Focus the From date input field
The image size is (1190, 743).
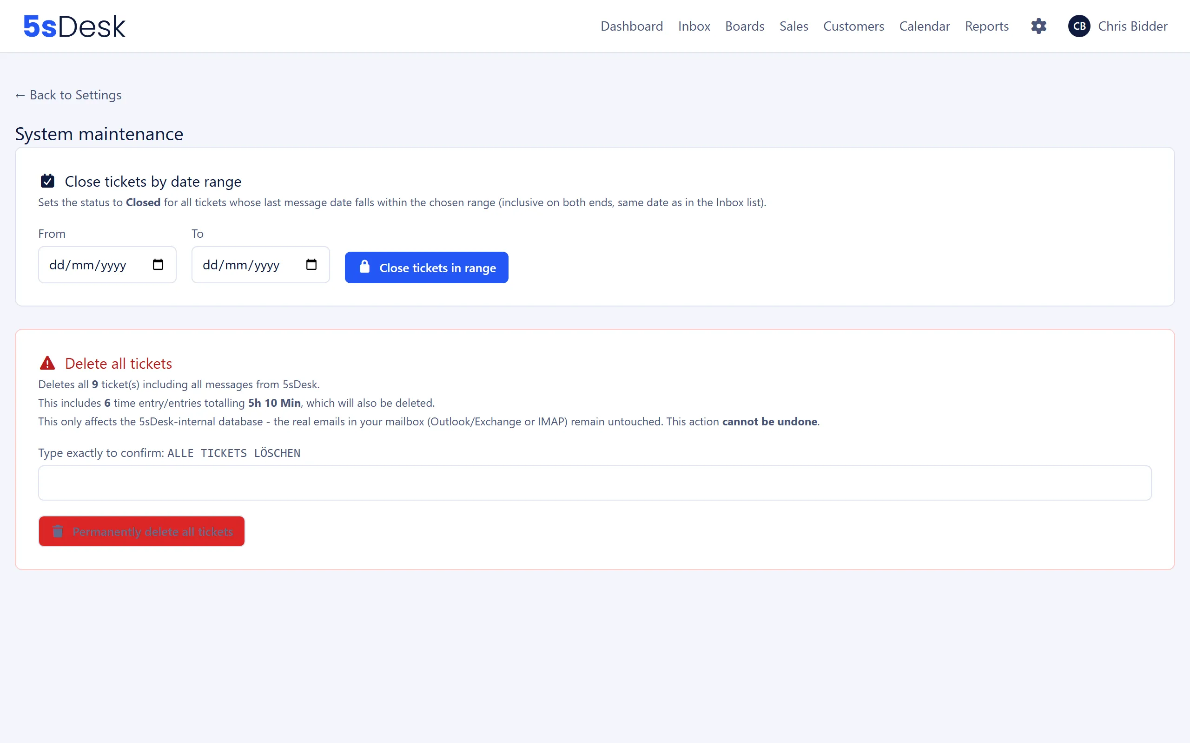(x=107, y=265)
